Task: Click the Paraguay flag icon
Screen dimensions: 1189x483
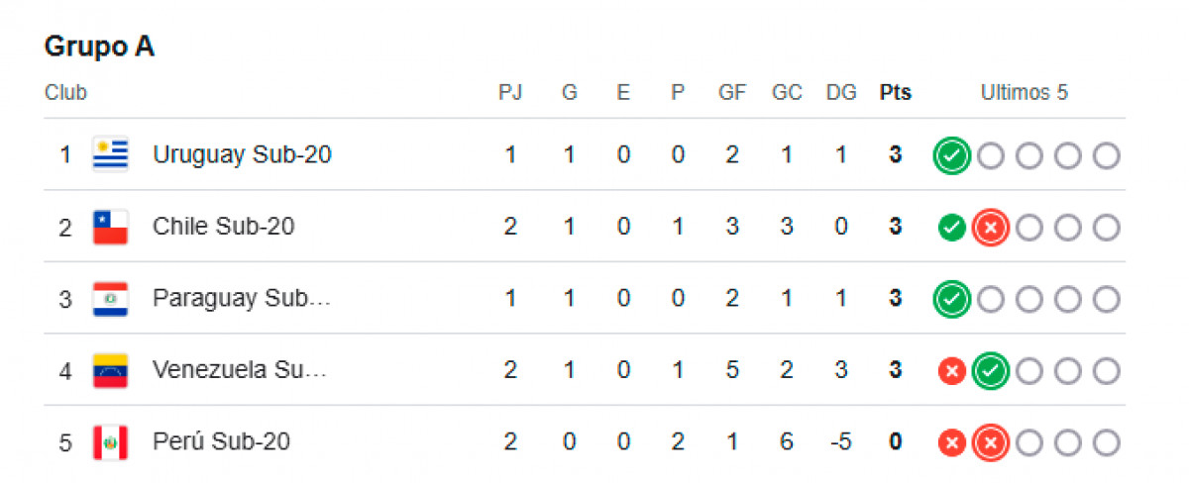Action: point(110,299)
